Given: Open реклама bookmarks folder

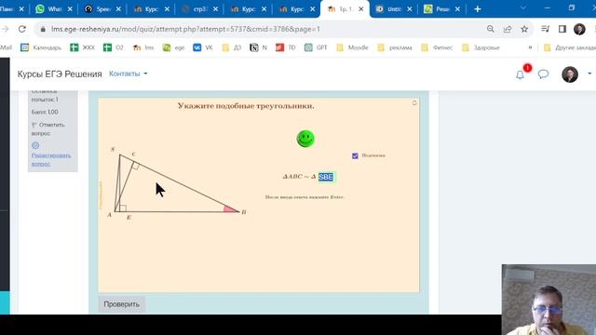Looking at the screenshot, I should point(395,47).
